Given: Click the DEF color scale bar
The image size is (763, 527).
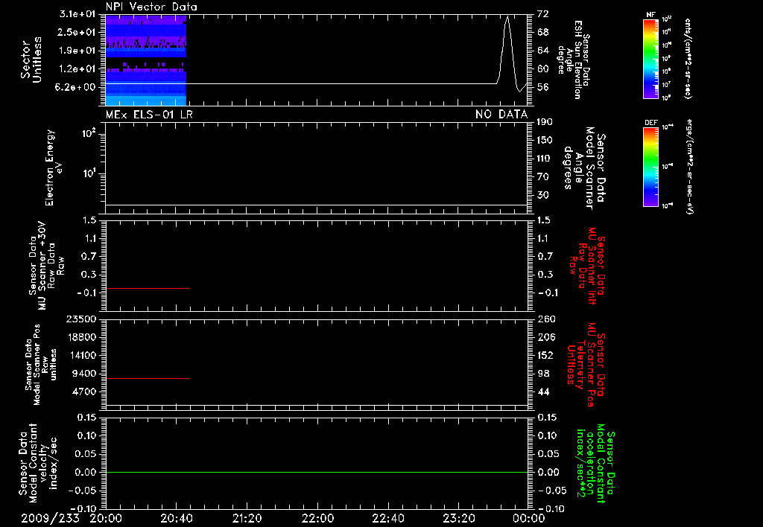Looking at the screenshot, I should [650, 167].
